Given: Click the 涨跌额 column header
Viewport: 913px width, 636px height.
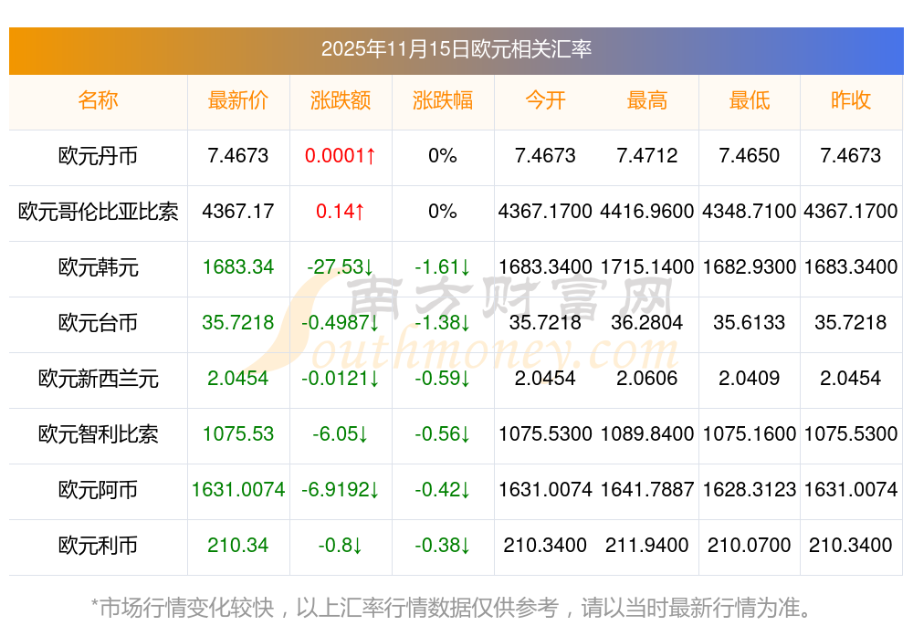Looking at the screenshot, I should click(340, 100).
